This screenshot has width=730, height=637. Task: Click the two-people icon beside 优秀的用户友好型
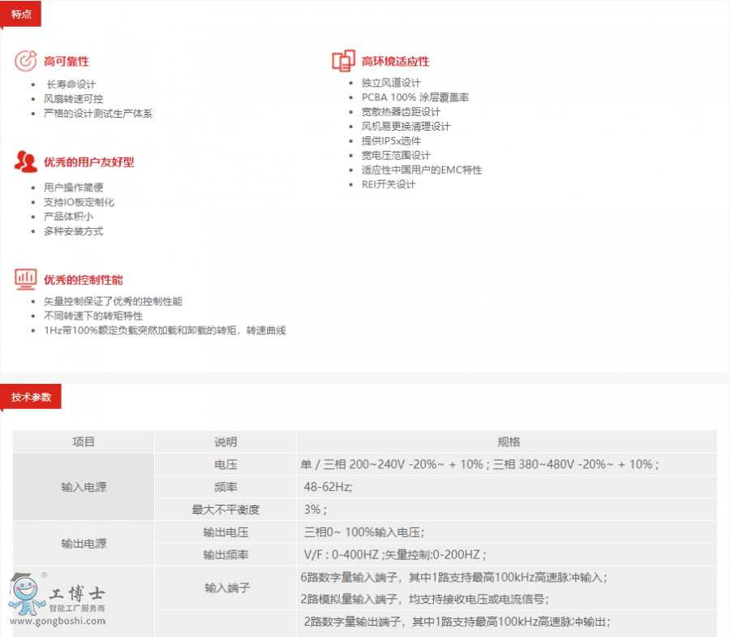[x=26, y=161]
